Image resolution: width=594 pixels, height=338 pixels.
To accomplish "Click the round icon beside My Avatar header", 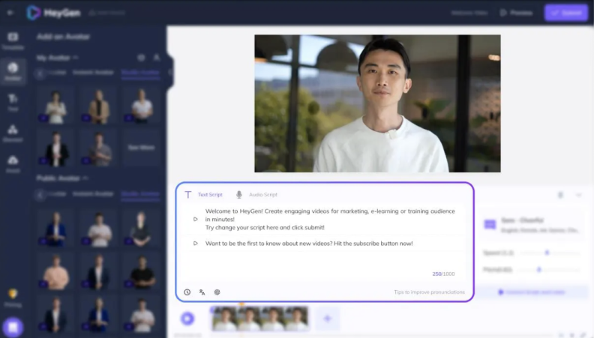I will click(141, 58).
